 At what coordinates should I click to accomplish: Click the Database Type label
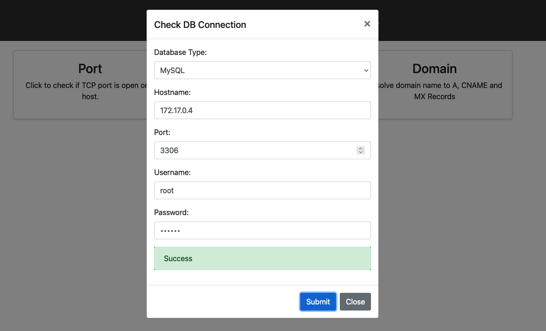(x=181, y=52)
